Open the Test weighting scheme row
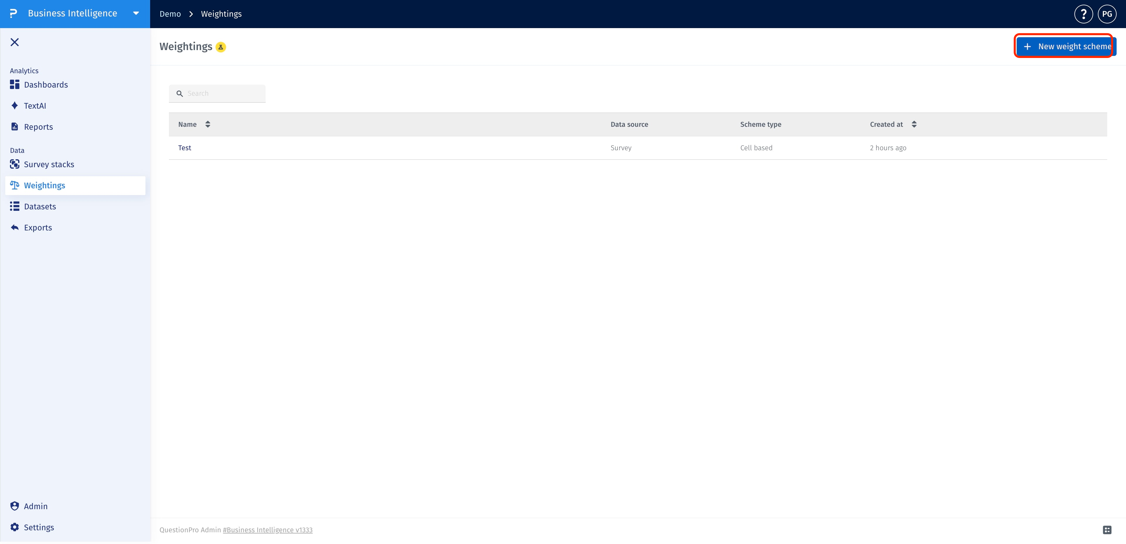 pos(638,148)
